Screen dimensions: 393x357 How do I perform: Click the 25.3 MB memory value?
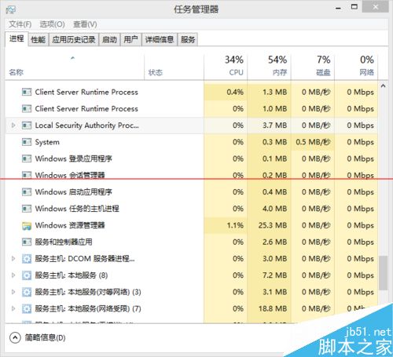pyautogui.click(x=273, y=225)
